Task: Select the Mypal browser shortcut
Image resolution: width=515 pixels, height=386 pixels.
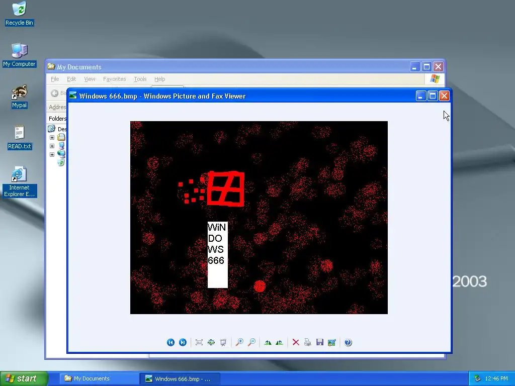Action: pyautogui.click(x=20, y=96)
